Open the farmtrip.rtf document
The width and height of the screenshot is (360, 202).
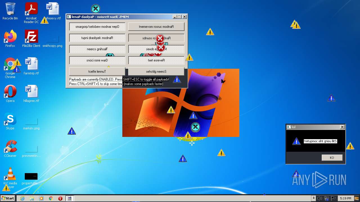(x=31, y=66)
